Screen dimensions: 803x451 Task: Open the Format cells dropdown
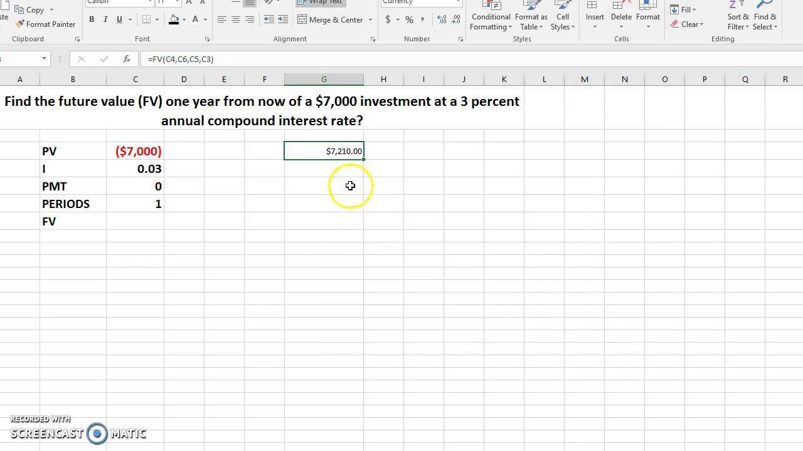pyautogui.click(x=647, y=16)
